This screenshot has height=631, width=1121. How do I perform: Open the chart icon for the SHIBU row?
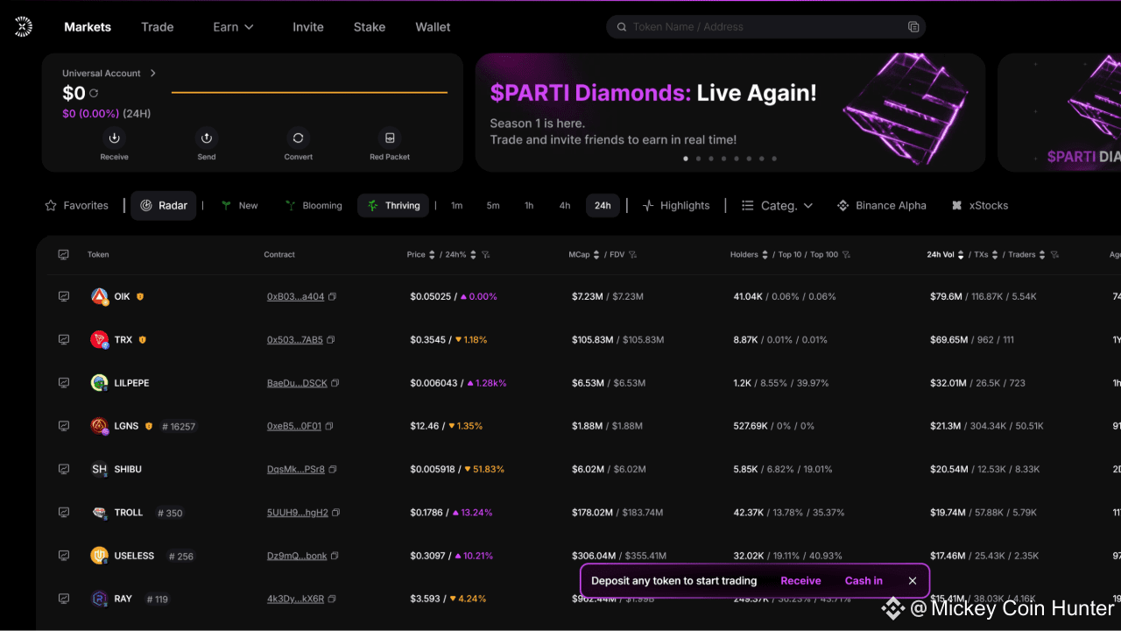[64, 469]
